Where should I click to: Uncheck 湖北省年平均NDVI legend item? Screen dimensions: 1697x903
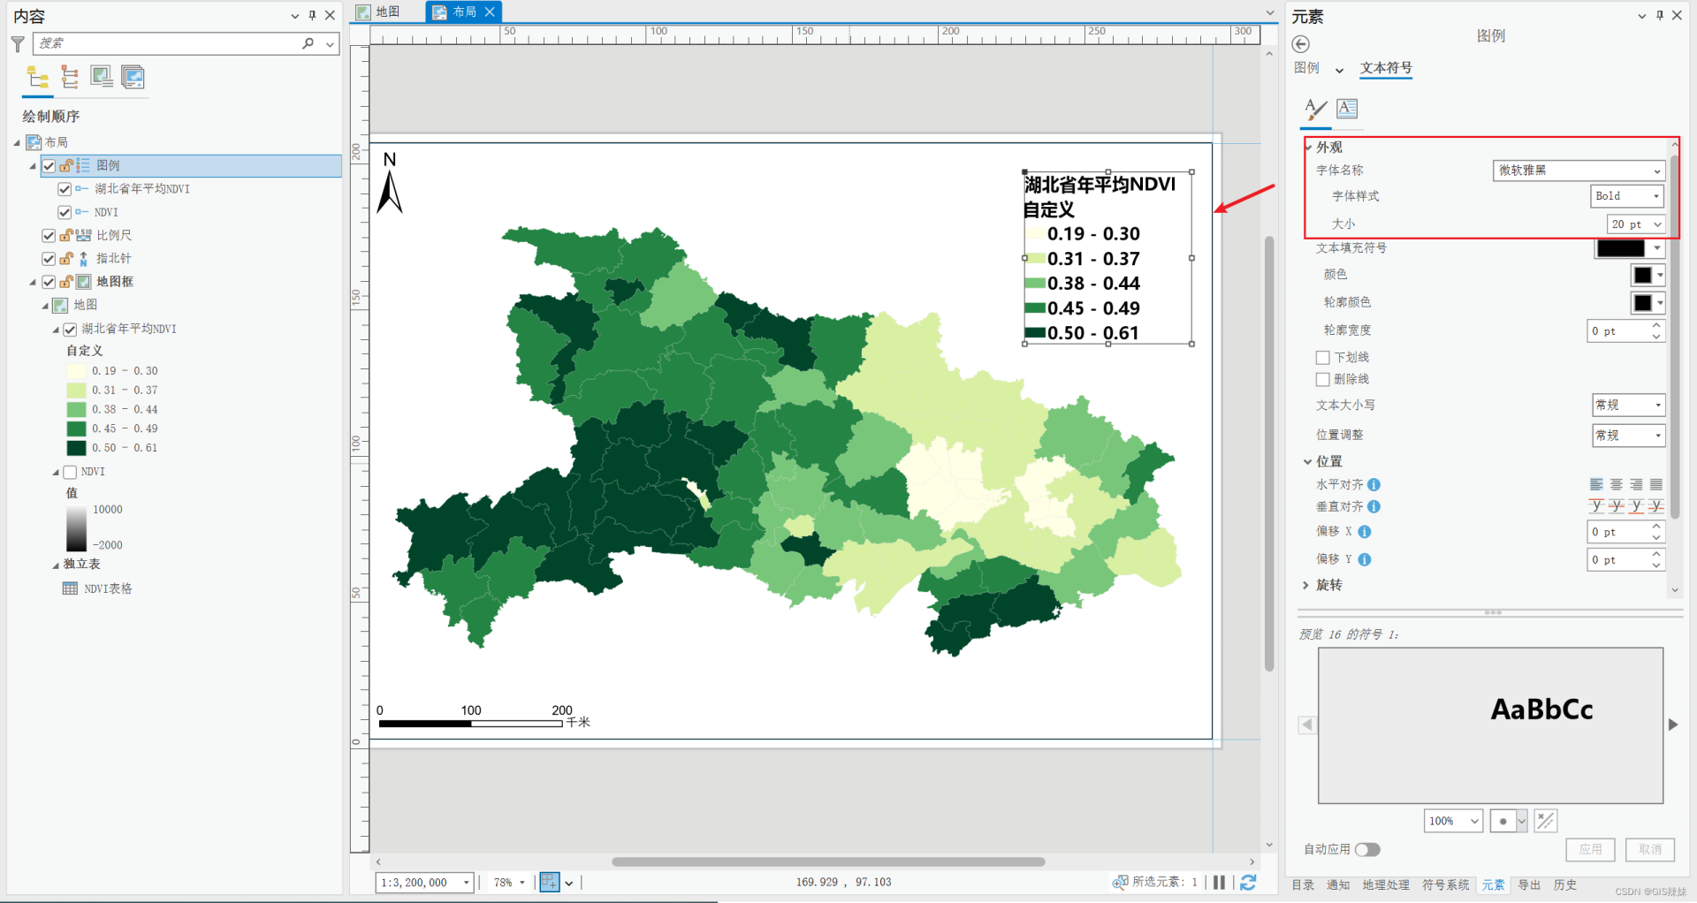pos(65,189)
